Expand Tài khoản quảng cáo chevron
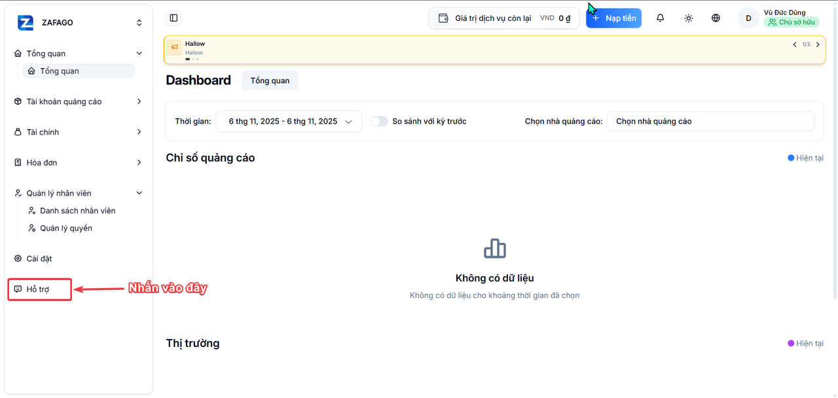The height and width of the screenshot is (398, 838). pyautogui.click(x=139, y=101)
